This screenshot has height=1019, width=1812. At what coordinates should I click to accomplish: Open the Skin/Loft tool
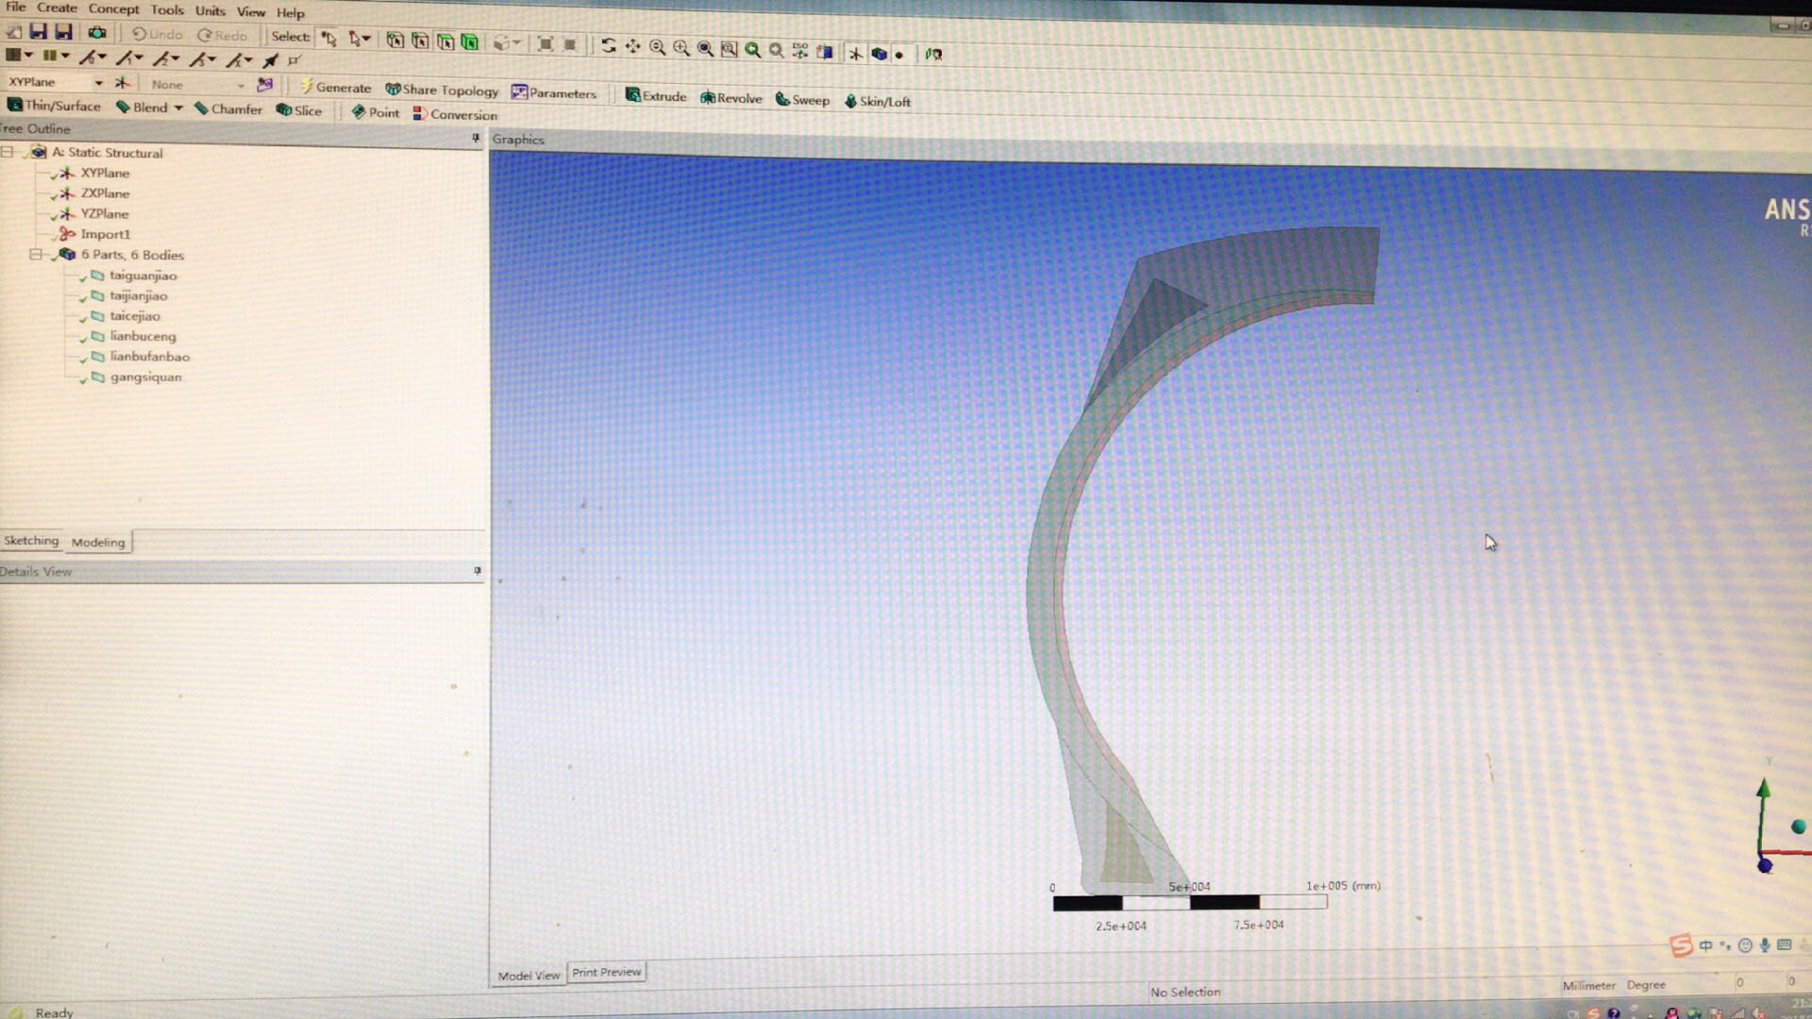(877, 101)
